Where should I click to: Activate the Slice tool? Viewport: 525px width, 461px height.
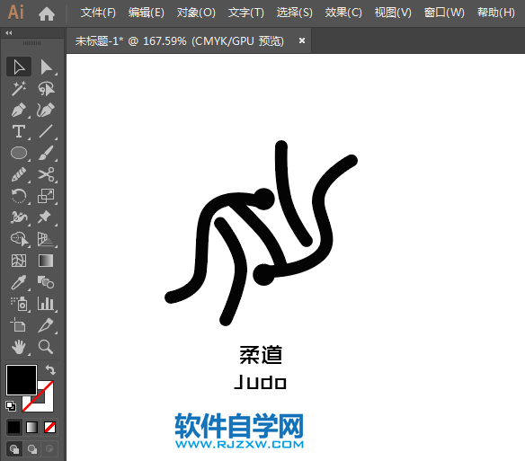(46, 325)
